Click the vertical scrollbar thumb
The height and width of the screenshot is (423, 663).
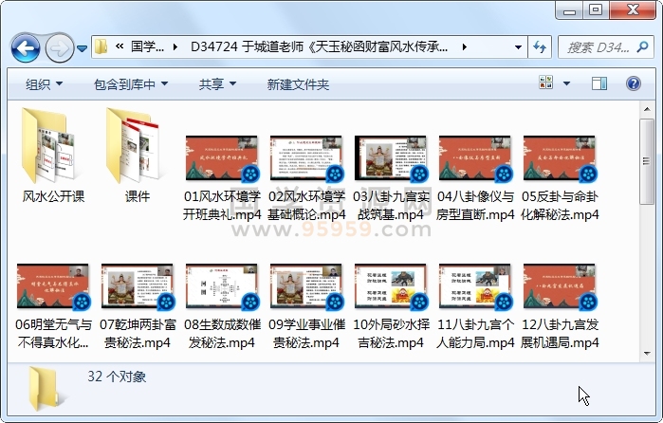[x=647, y=161]
